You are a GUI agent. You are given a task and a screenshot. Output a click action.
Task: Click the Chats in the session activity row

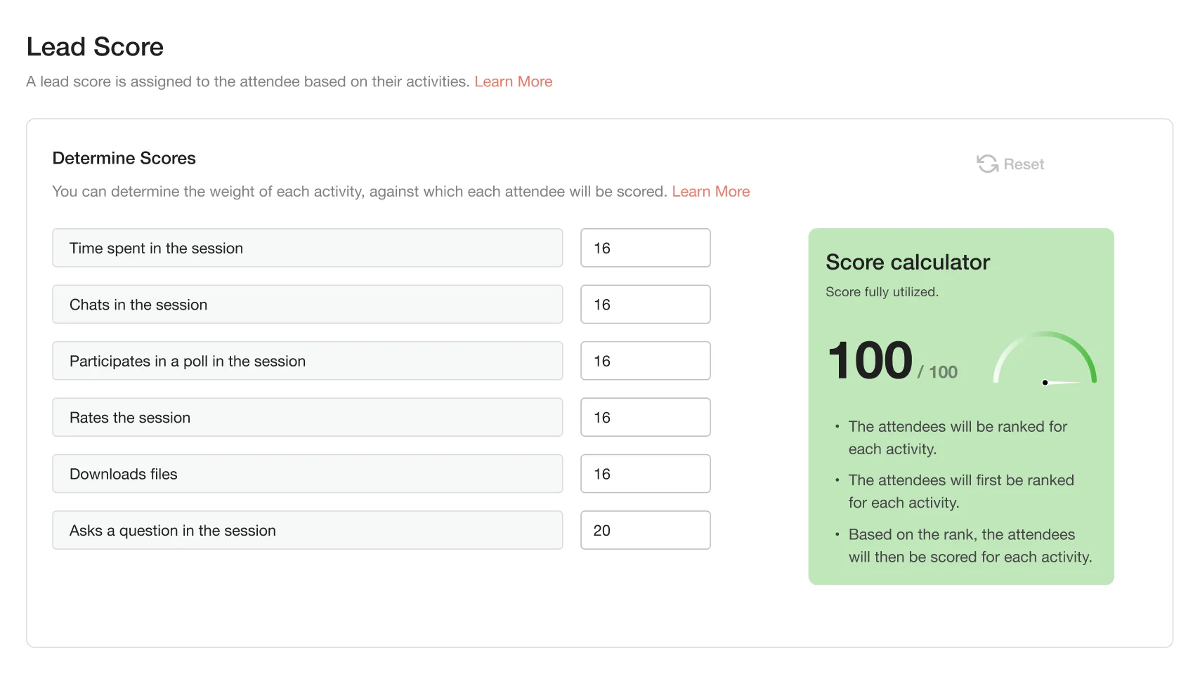pos(307,304)
